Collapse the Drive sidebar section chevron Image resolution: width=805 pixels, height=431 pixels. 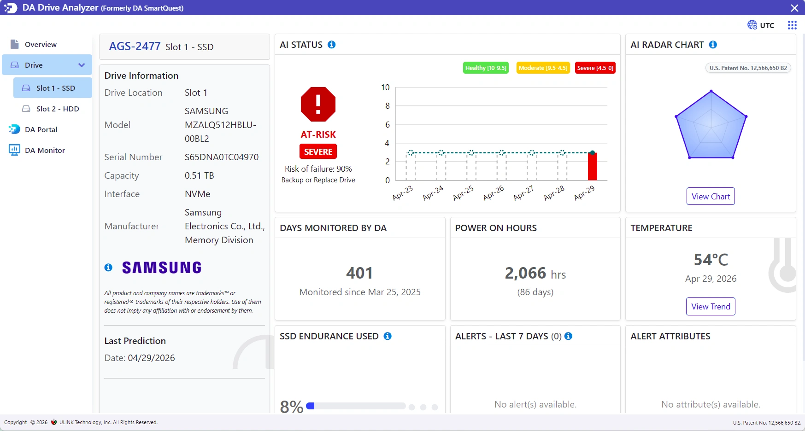82,65
